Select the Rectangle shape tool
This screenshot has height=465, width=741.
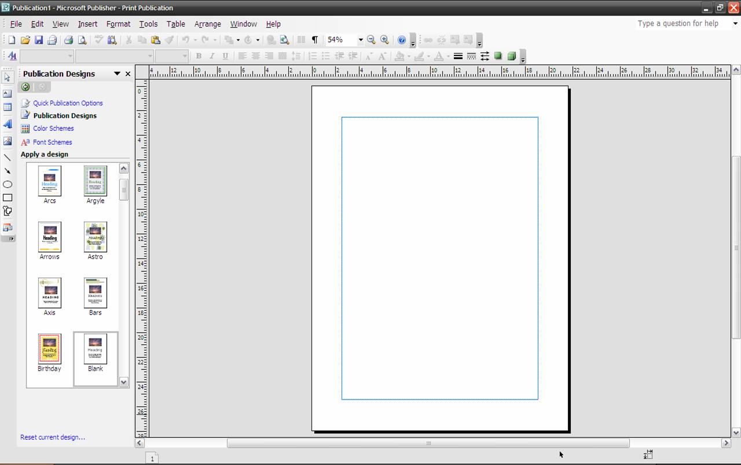[x=8, y=197]
